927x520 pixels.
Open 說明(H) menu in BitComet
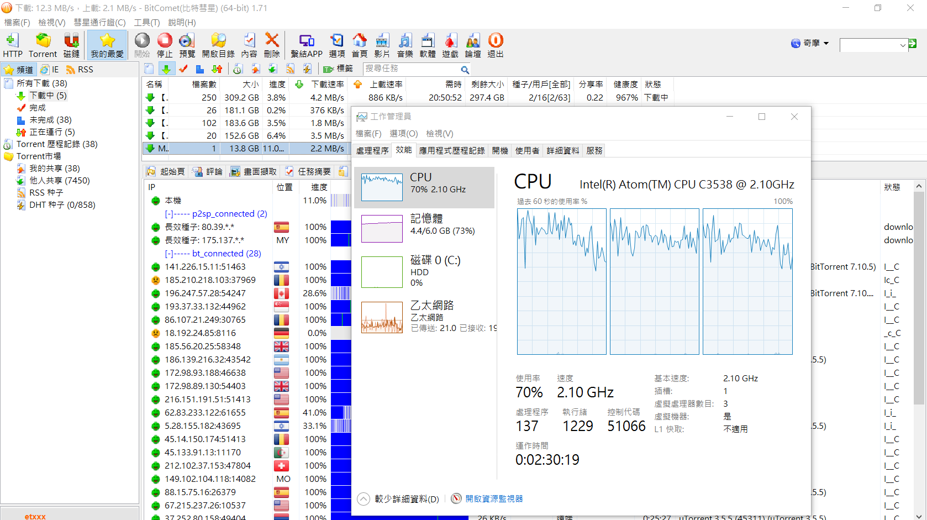pos(182,23)
